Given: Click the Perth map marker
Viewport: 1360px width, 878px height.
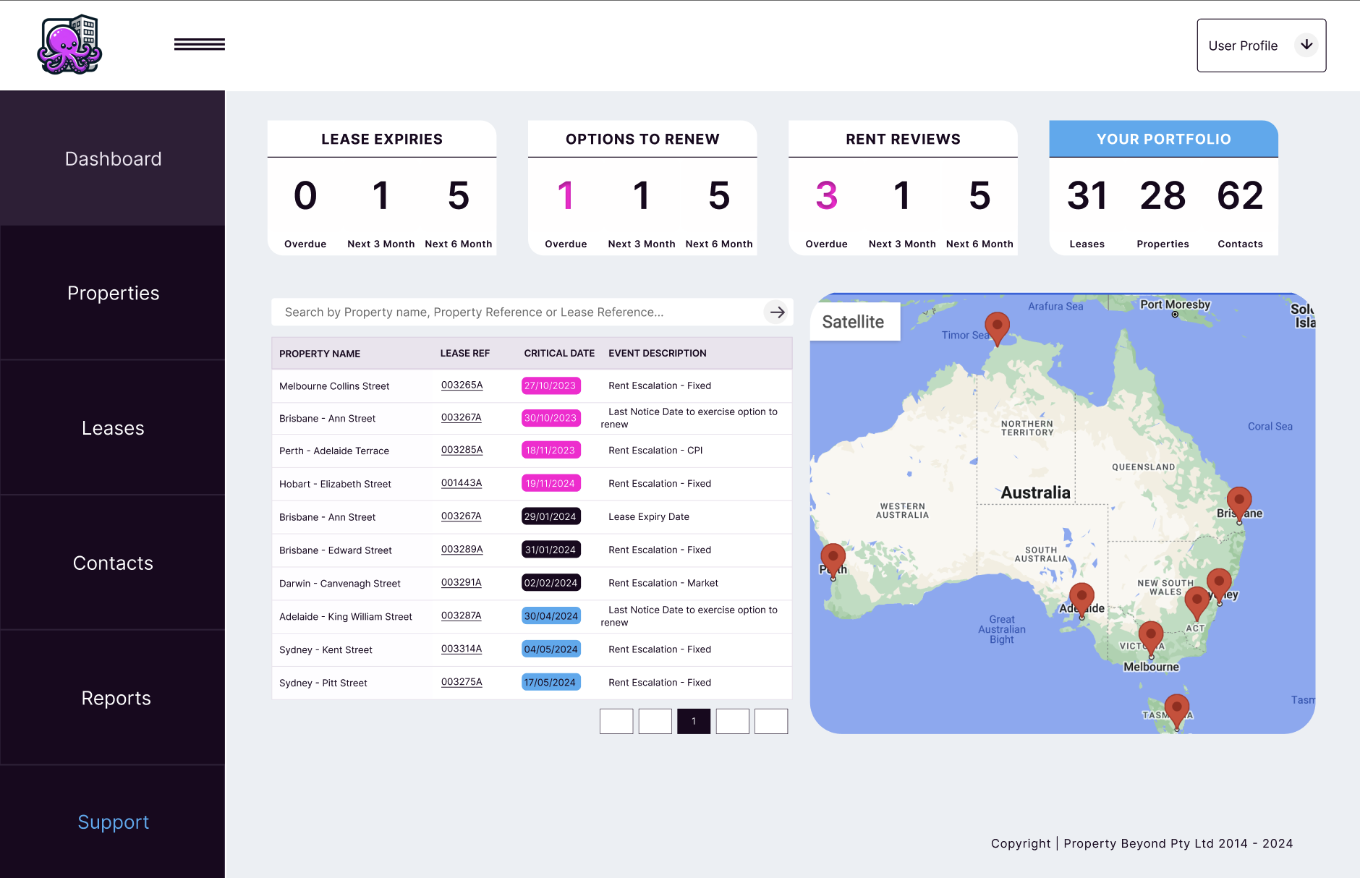Looking at the screenshot, I should (x=834, y=557).
